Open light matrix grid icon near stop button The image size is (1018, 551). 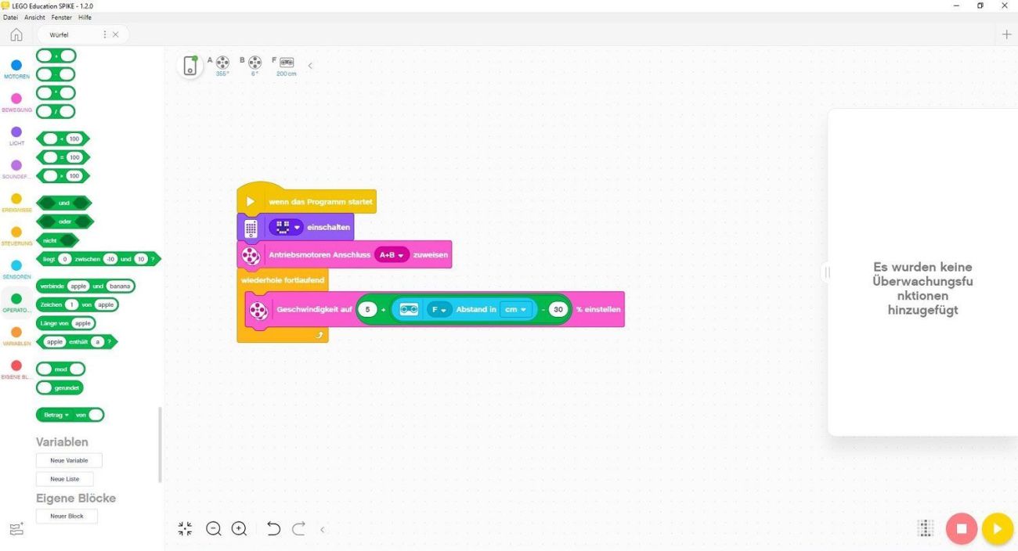point(926,528)
